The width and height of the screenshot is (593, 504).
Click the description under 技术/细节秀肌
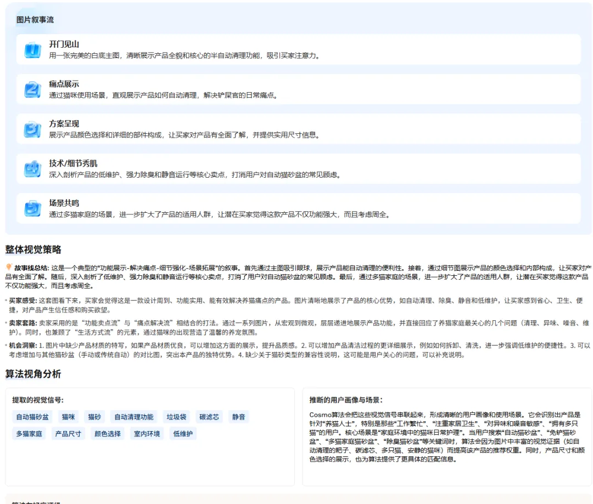195,175
